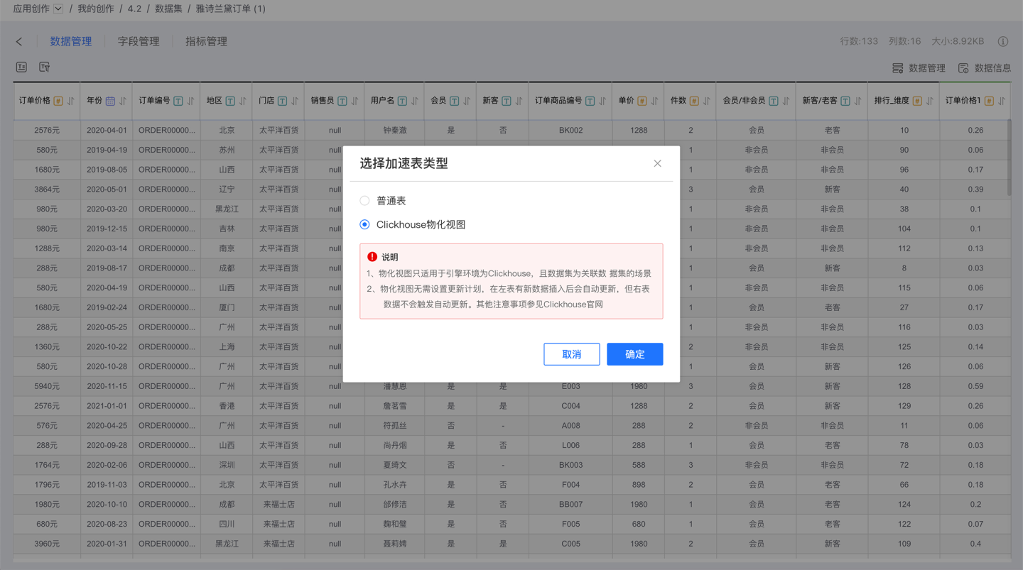The height and width of the screenshot is (570, 1023).
Task: Click the 取消 button
Action: (571, 354)
